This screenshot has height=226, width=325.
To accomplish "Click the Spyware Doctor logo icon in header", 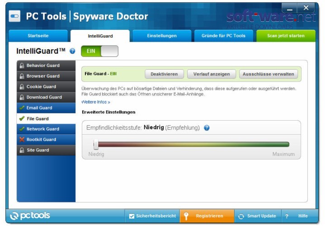I will 14,16.
